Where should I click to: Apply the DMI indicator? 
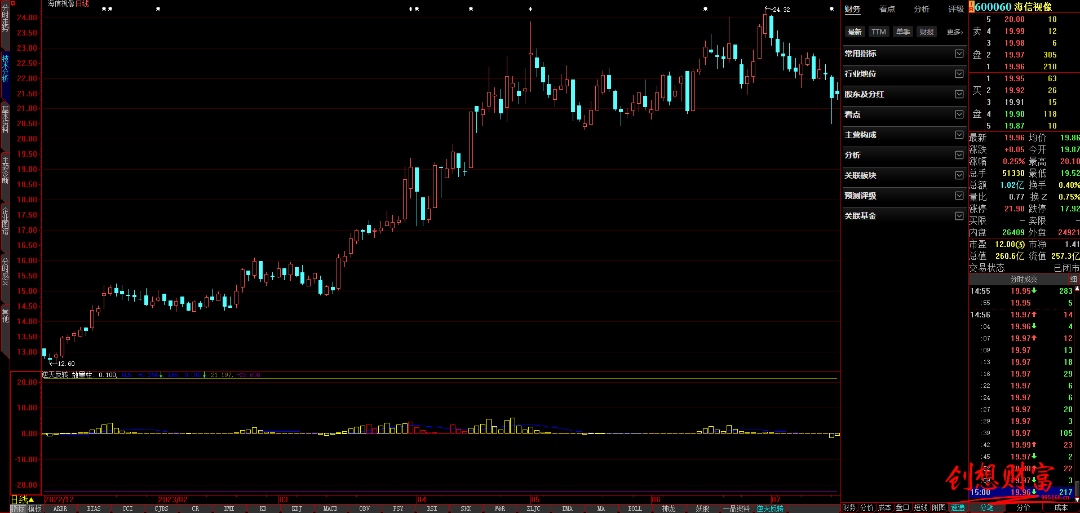229,508
